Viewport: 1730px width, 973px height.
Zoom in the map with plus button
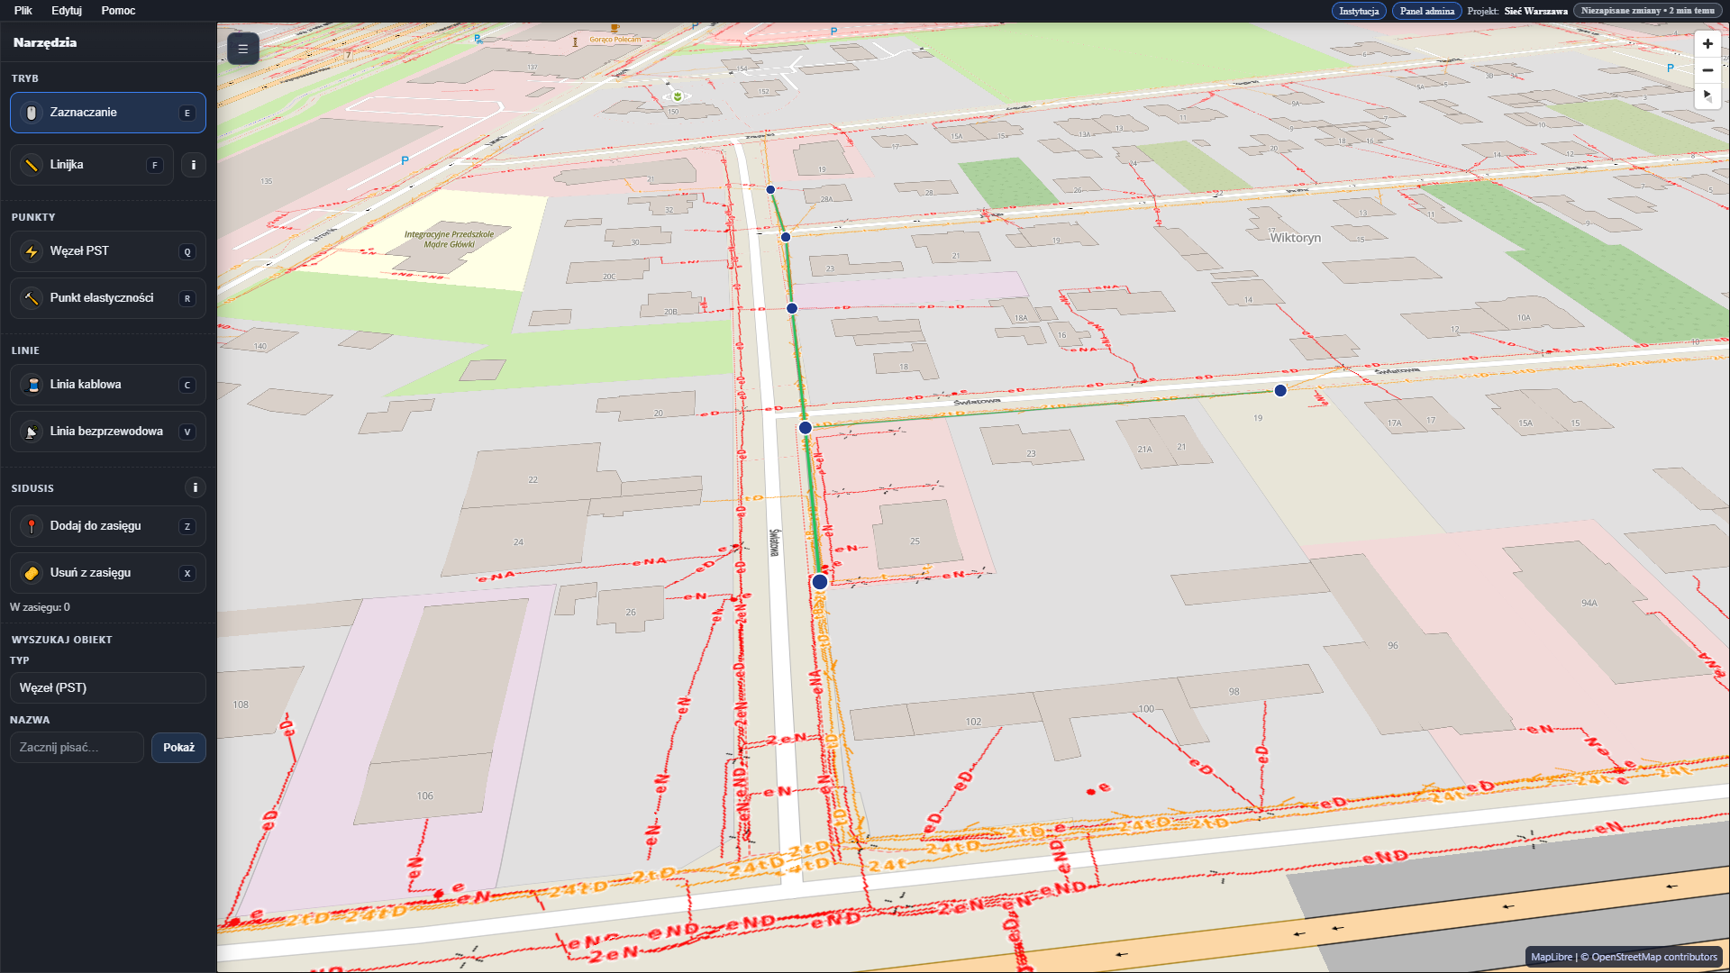tap(1707, 43)
